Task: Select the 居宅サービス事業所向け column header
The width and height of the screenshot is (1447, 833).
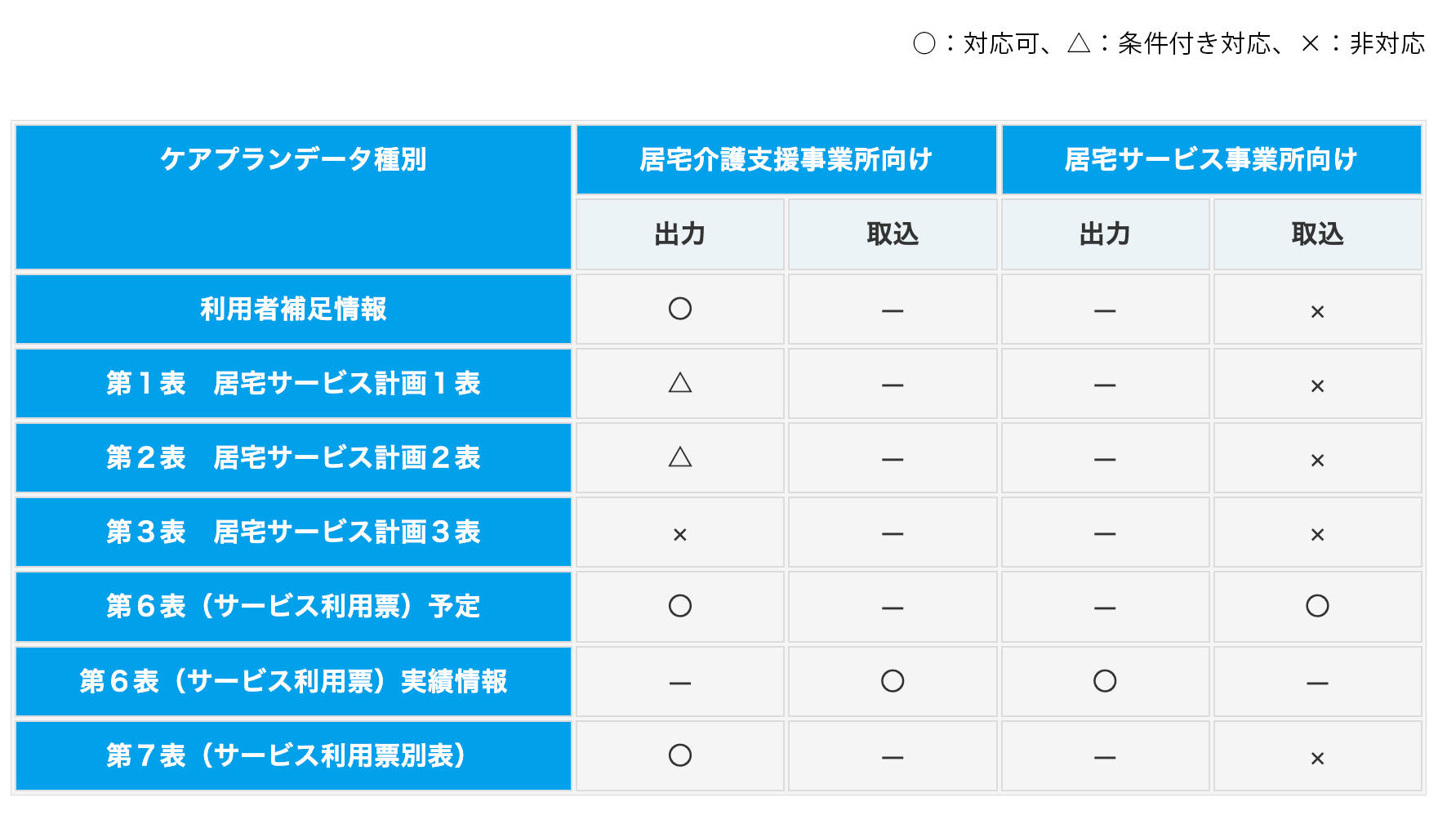Action: [1211, 159]
